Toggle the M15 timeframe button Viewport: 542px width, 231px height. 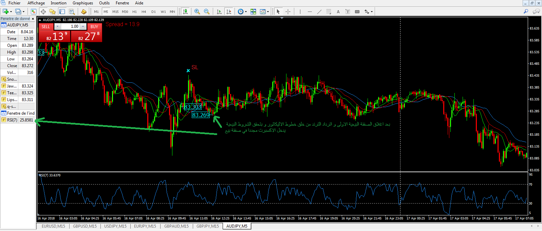[x=115, y=12]
